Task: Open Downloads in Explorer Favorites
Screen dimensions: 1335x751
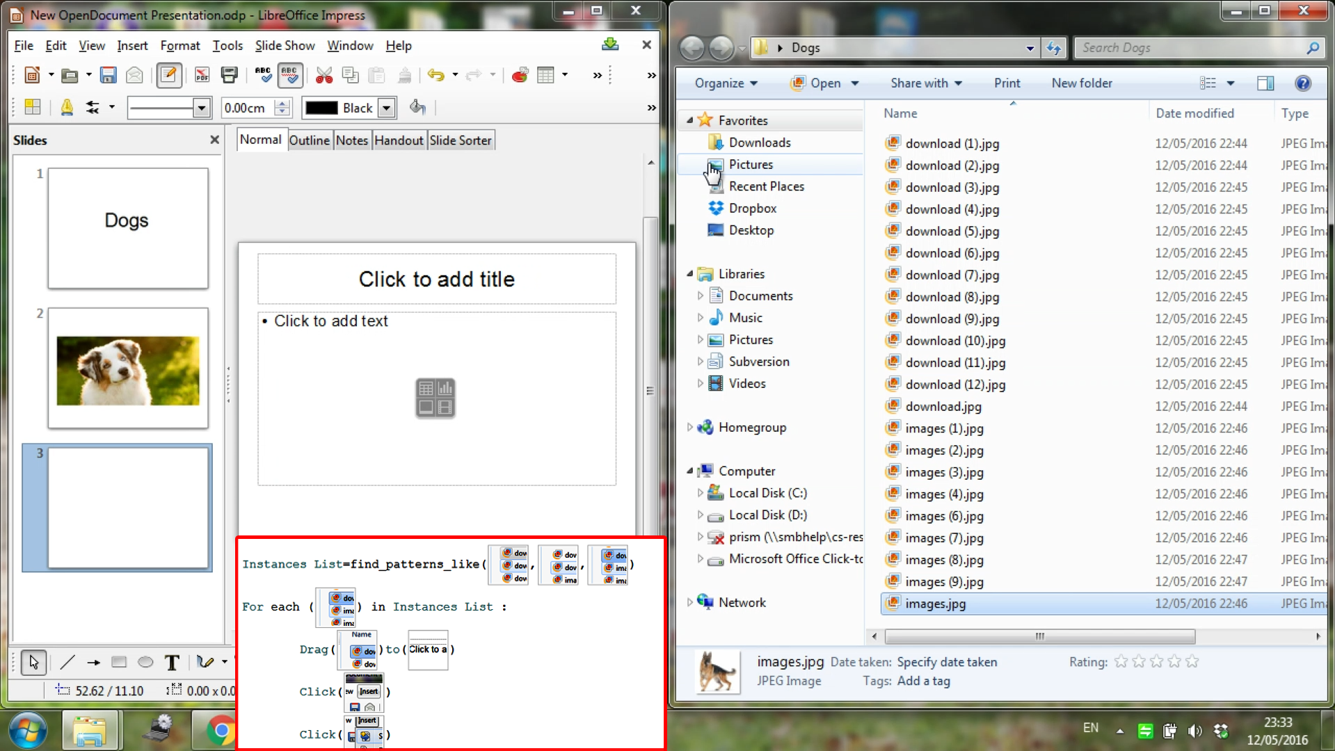Action: [759, 143]
